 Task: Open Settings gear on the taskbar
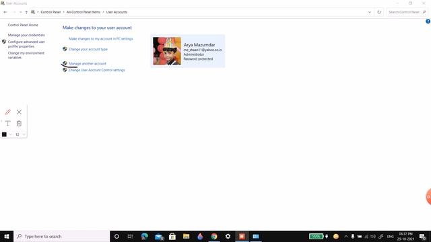[228, 236]
